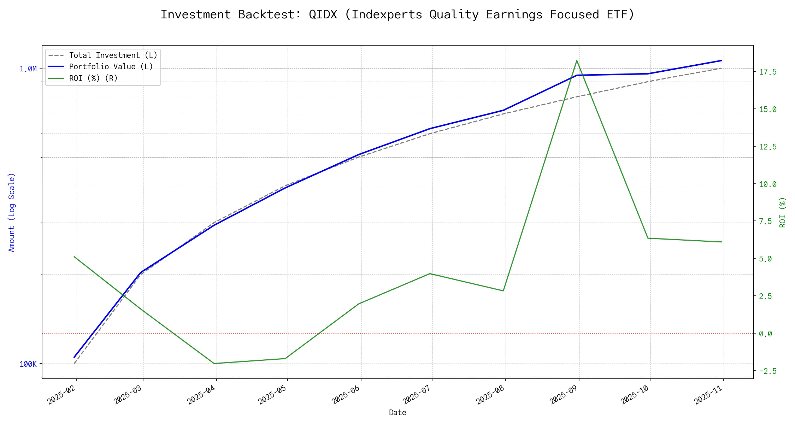The width and height of the screenshot is (795, 424).
Task: Click the Amount (Log Scale) axis title
Action: tap(12, 212)
